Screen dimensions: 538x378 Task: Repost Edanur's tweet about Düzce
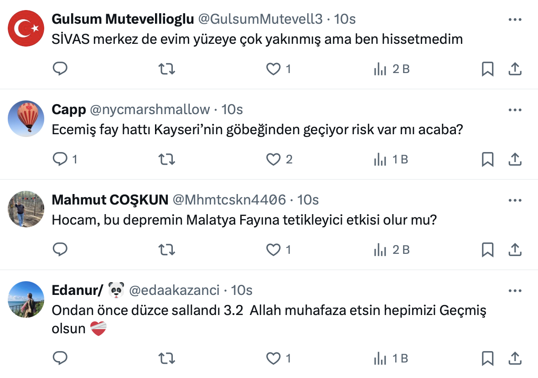[x=166, y=359]
